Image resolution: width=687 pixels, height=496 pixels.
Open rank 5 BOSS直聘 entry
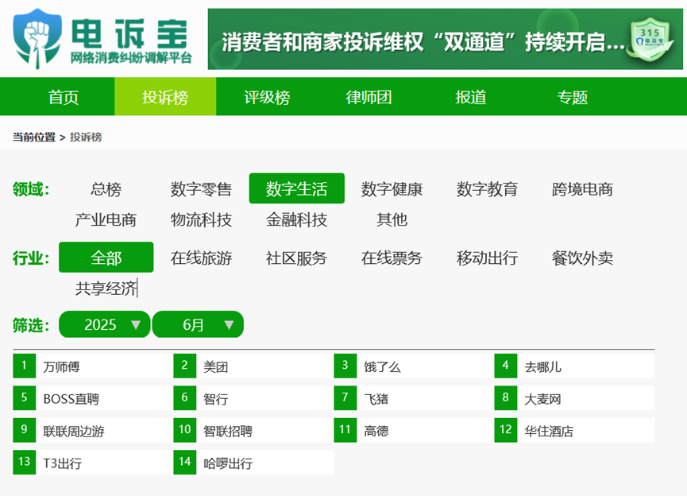93,398
